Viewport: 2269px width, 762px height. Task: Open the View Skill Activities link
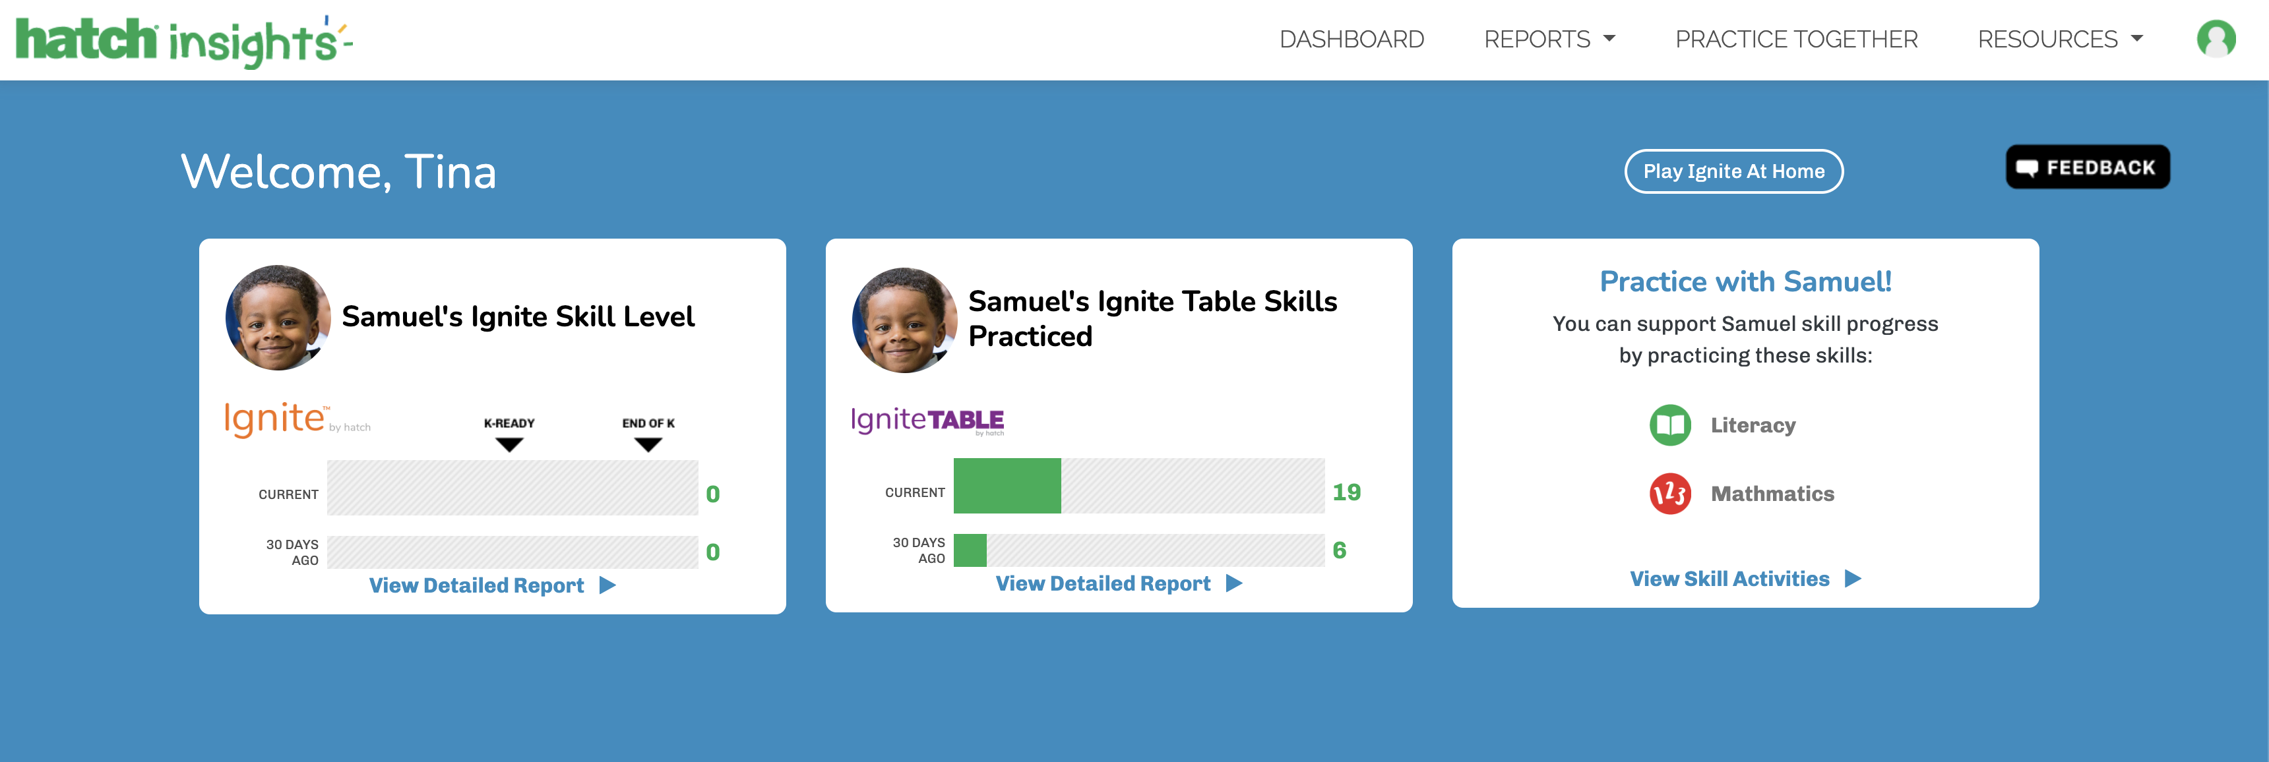1745,579
